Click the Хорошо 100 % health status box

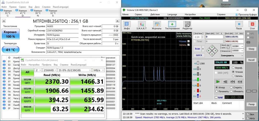point(11,34)
